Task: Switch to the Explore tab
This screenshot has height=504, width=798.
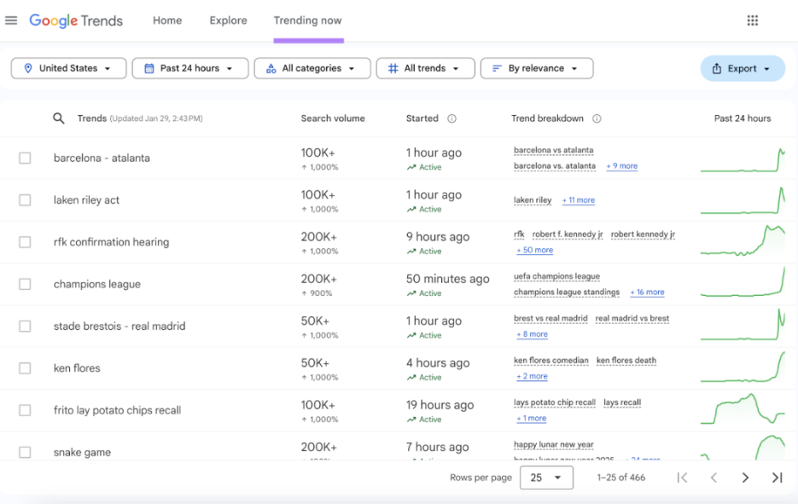Action: (x=229, y=20)
